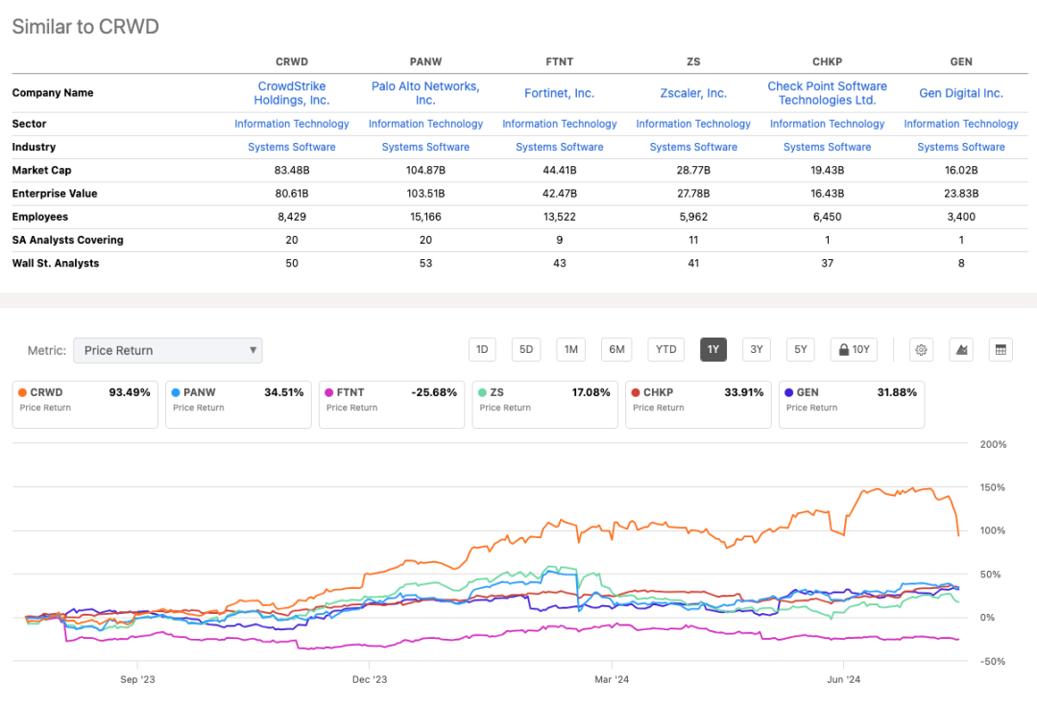Toggle PANW blue series dot

[176, 392]
